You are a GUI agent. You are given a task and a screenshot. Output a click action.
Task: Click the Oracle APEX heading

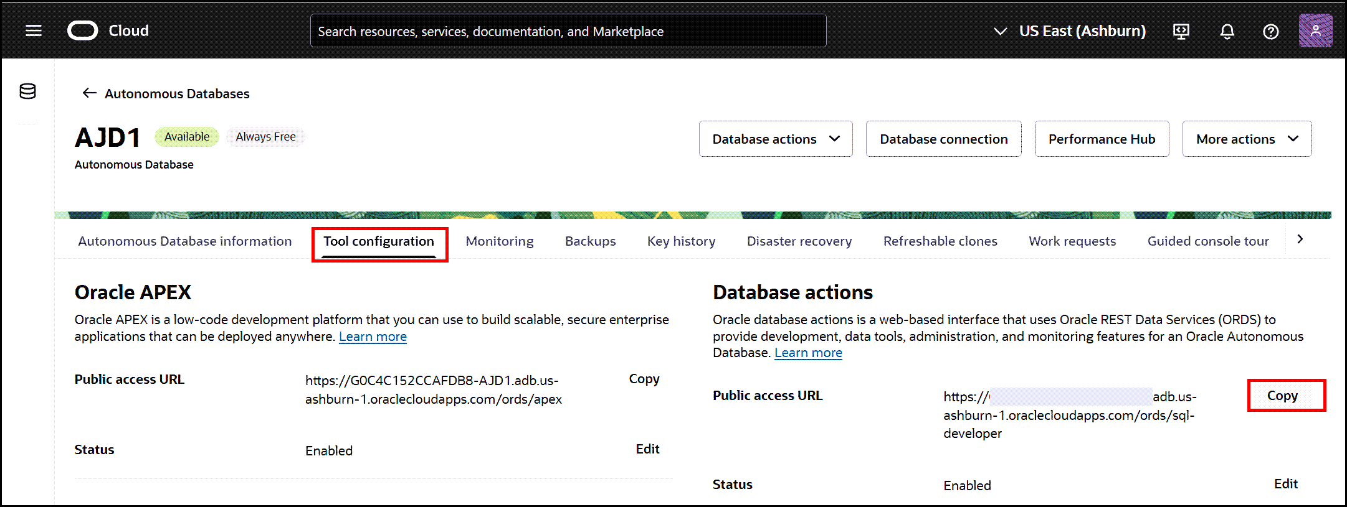point(133,292)
